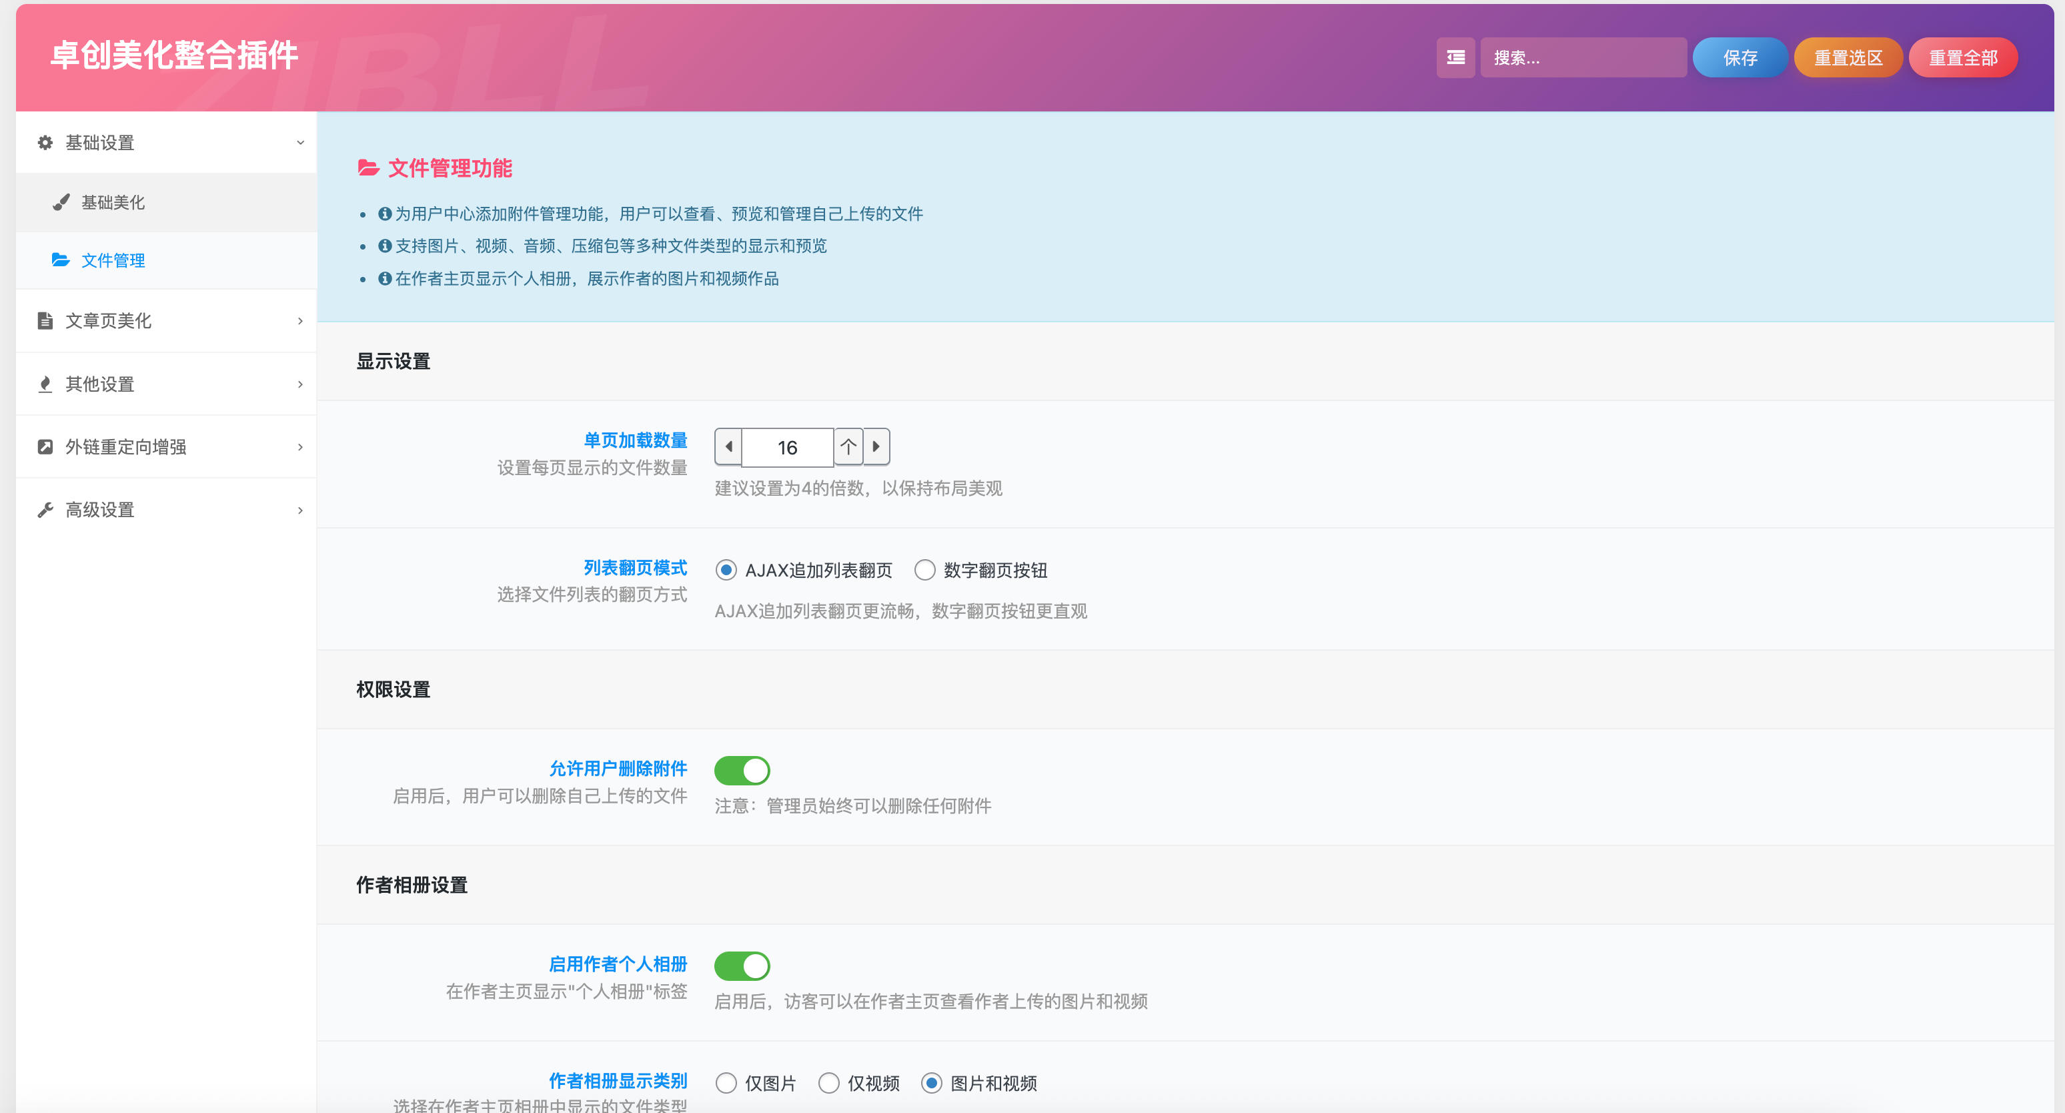The width and height of the screenshot is (2065, 1113).
Task: Open 文件管理 submenu item
Action: [167, 260]
